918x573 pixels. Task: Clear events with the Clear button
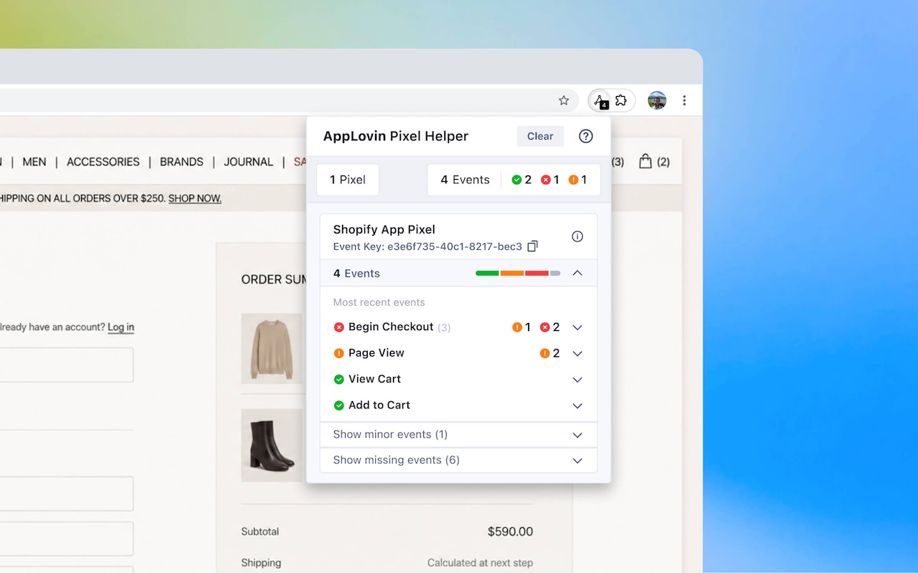[540, 136]
